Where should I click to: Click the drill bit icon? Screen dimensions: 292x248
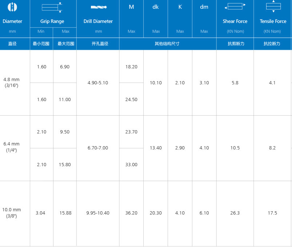tap(98, 7)
